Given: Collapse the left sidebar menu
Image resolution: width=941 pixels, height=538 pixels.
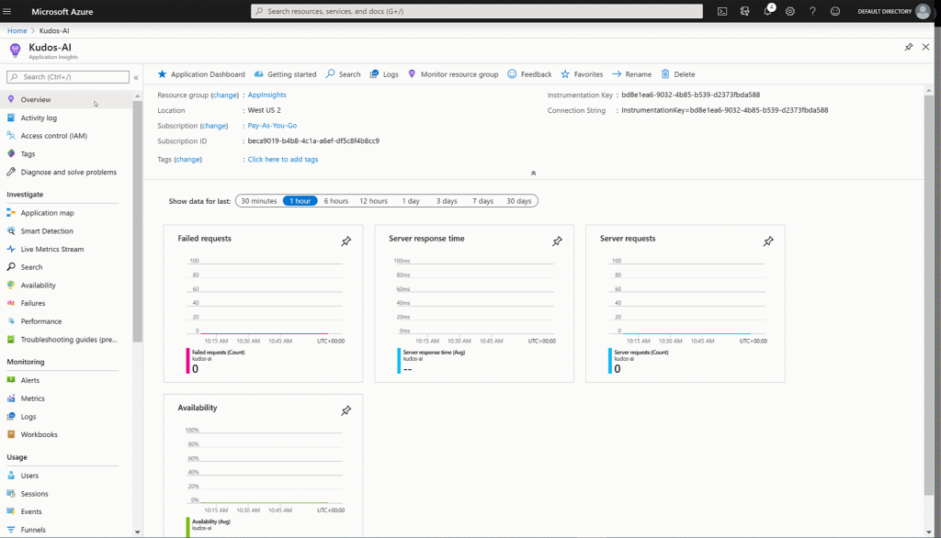Looking at the screenshot, I should (x=136, y=77).
